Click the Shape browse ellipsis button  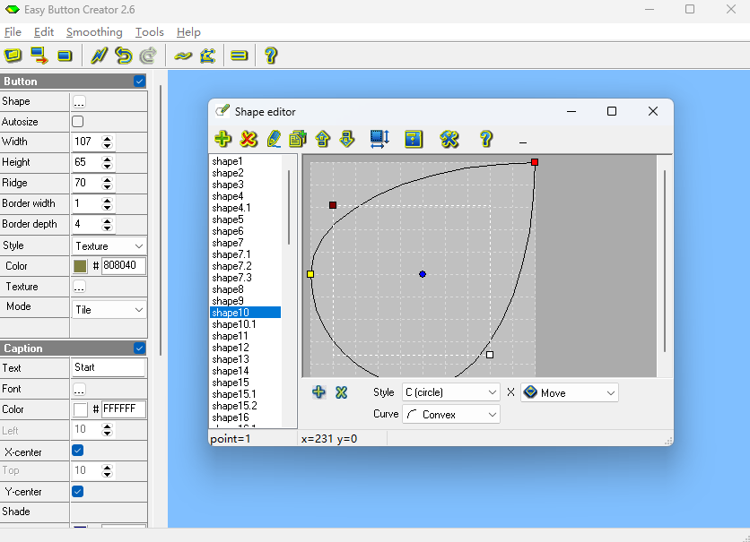tap(79, 101)
